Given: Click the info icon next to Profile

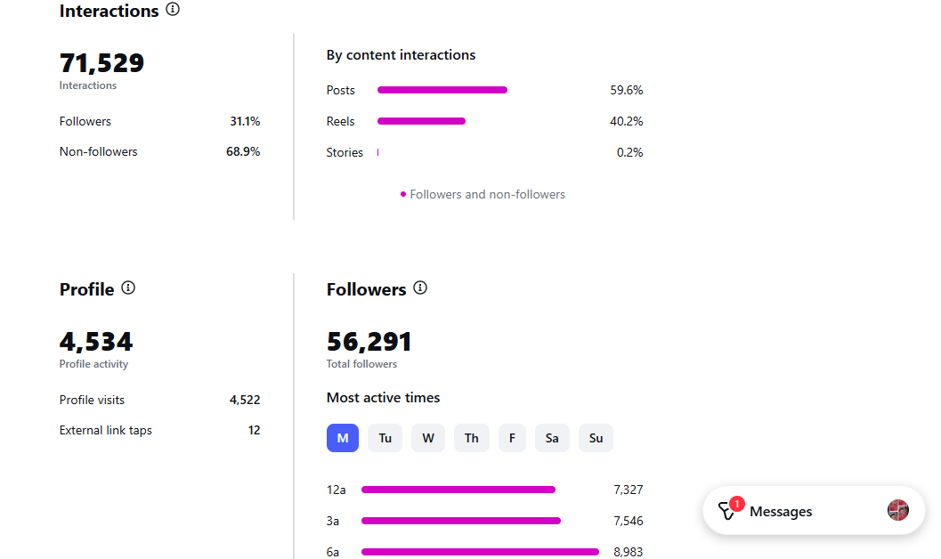Looking at the screenshot, I should (x=128, y=288).
